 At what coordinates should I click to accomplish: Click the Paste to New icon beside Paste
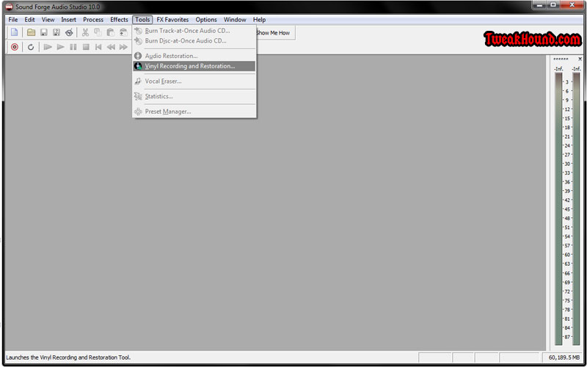(x=123, y=32)
